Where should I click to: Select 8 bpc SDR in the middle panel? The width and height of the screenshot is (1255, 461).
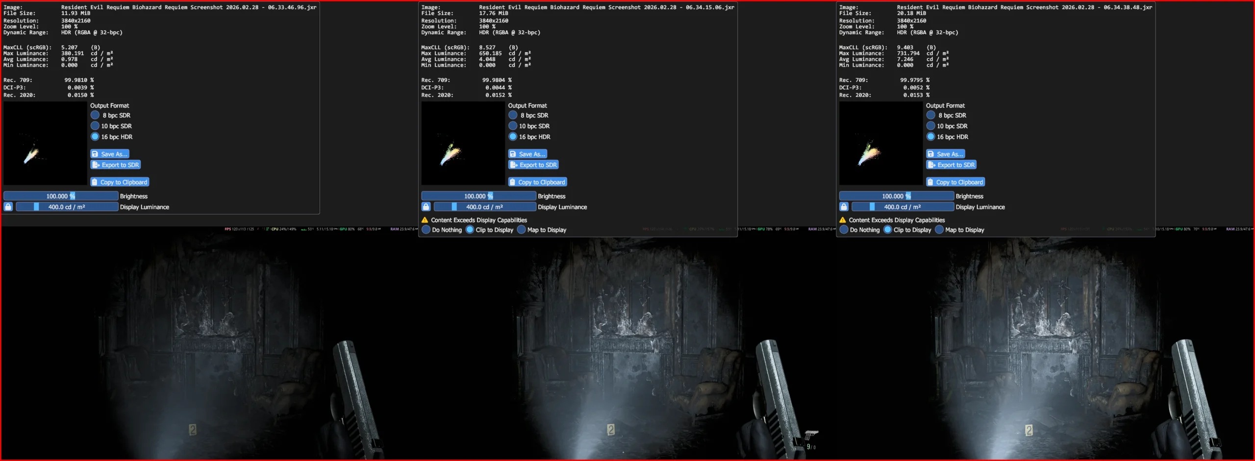tap(513, 115)
